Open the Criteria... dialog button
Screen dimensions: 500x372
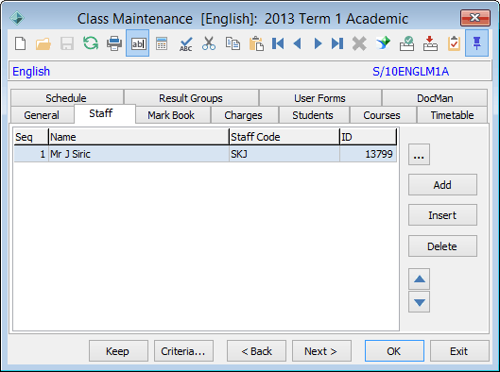183,351
